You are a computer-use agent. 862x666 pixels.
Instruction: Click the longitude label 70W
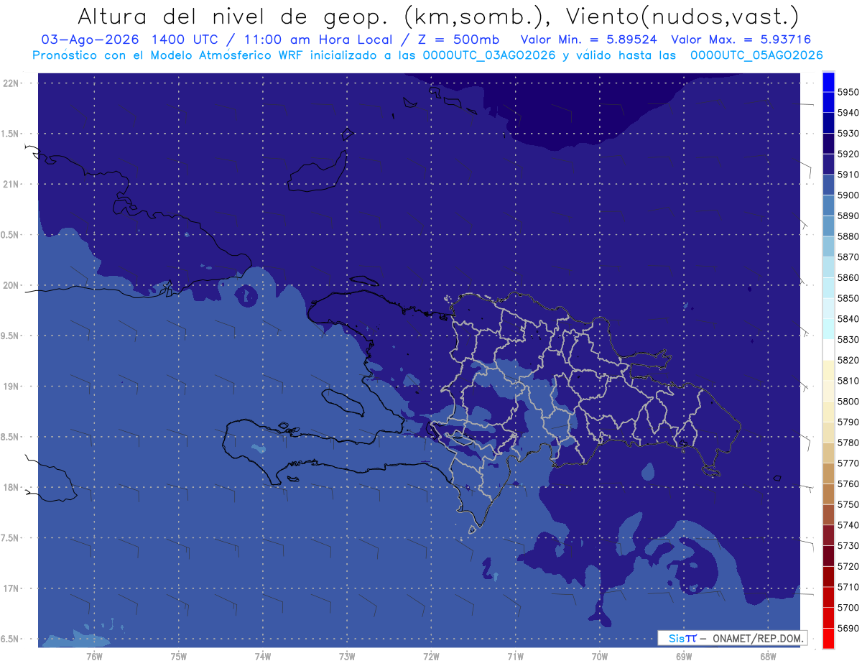599,656
